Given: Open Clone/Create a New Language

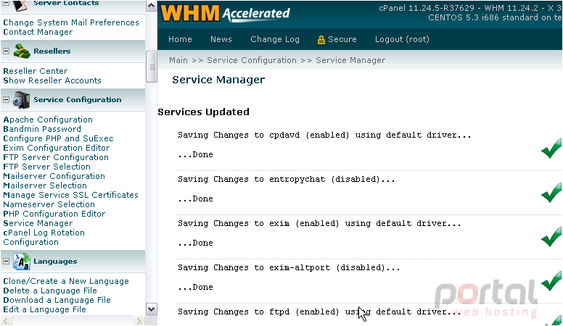Looking at the screenshot, I should point(66,281).
